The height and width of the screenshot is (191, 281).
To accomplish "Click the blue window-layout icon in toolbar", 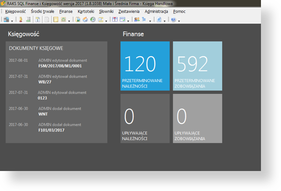I will [x=7, y=19].
